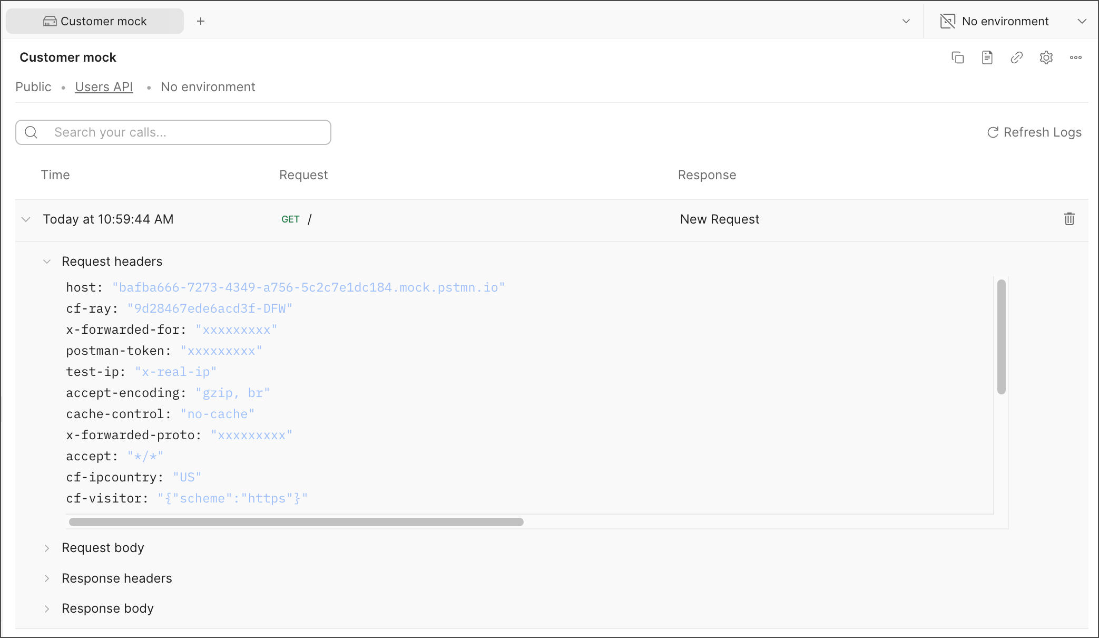
Task: Click the Response column header
Action: (707, 175)
